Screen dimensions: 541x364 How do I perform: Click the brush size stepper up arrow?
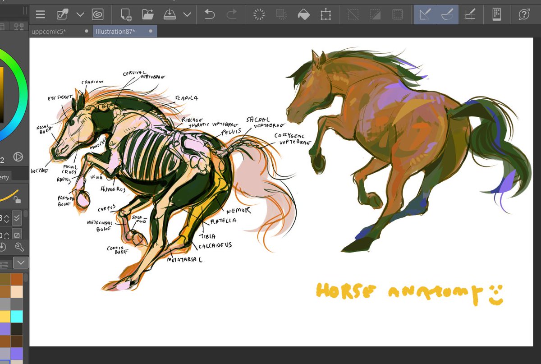pos(6,216)
